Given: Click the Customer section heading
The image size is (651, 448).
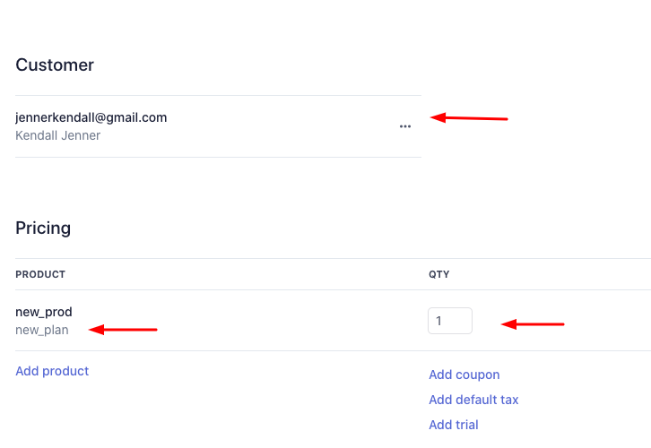Looking at the screenshot, I should pyautogui.click(x=55, y=65).
